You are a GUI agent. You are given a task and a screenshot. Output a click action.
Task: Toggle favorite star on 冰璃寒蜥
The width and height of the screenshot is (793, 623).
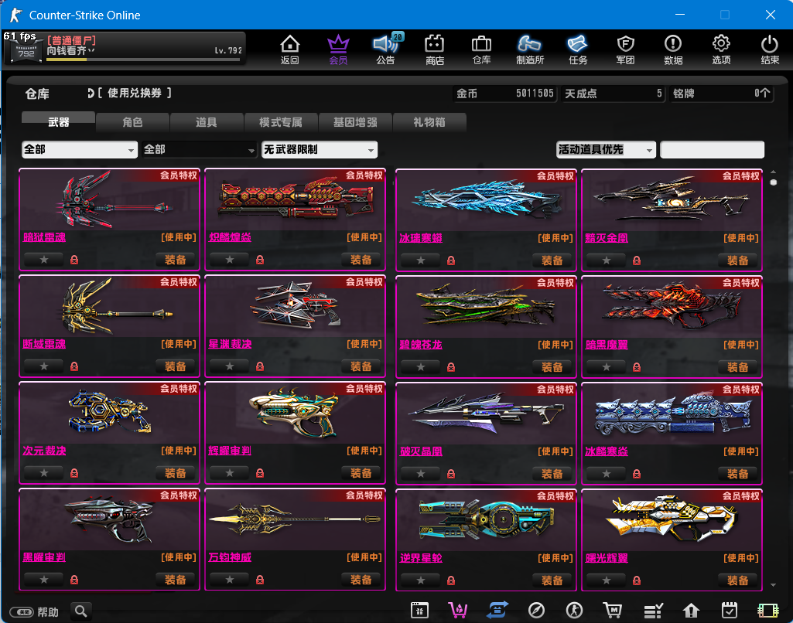click(x=421, y=260)
